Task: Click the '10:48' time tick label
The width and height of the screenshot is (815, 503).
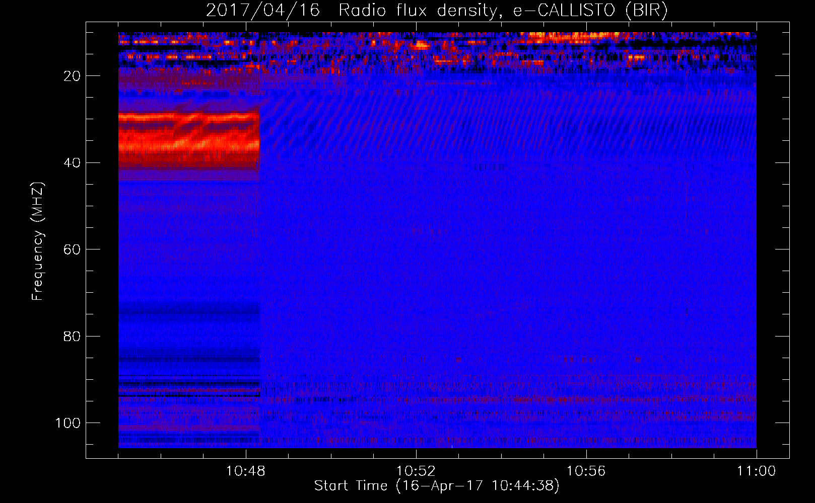Action: (245, 471)
